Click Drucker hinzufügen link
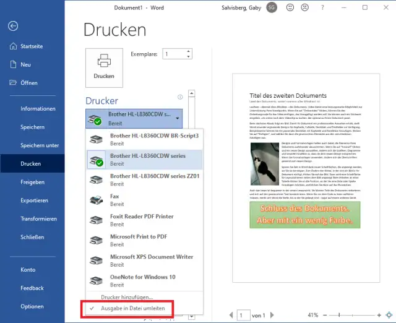 pos(127,297)
